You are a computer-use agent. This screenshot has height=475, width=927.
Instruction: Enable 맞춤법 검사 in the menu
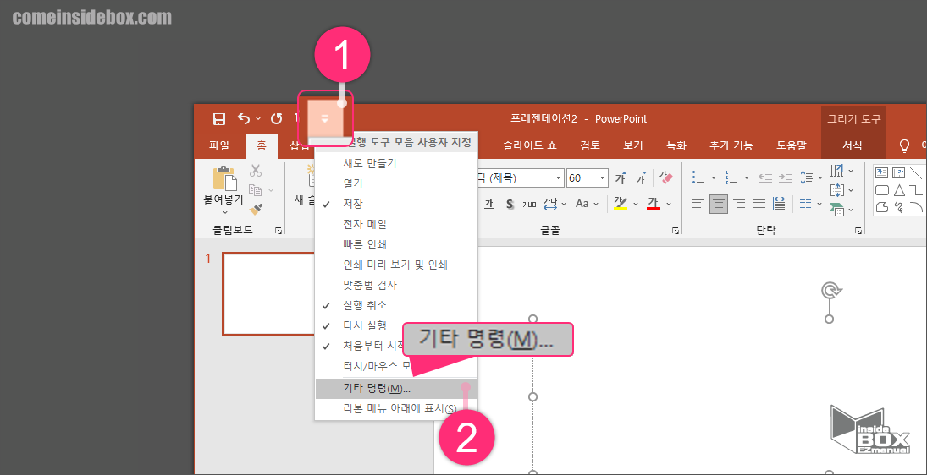[395, 285]
